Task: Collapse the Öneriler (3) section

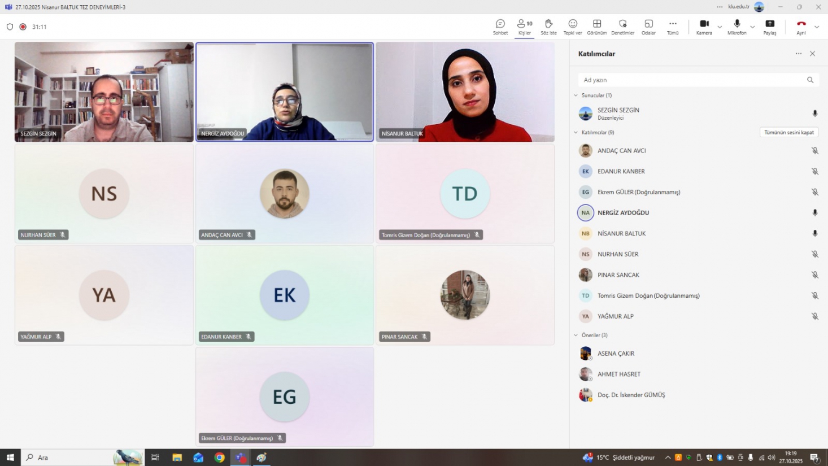Action: (x=576, y=336)
